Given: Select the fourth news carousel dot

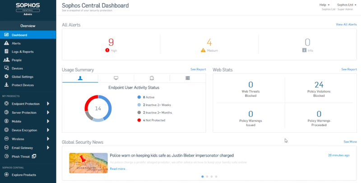Looking at the screenshot, I should click(216, 177).
